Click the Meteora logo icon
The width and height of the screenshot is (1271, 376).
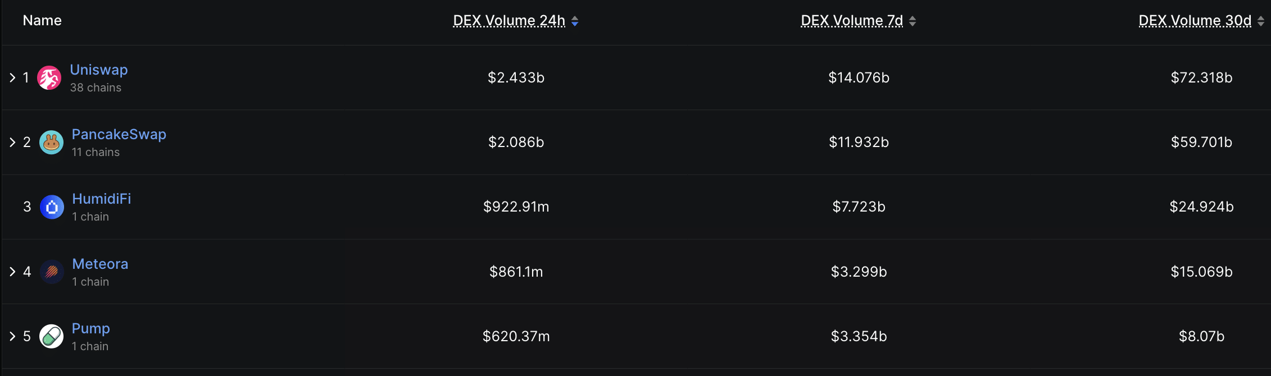point(52,272)
